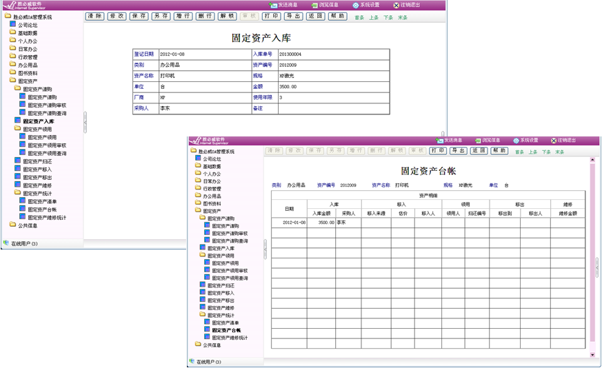The width and height of the screenshot is (602, 368).
Task: Click 导出 button in 固定资产台帐 toolbar
Action: [459, 151]
